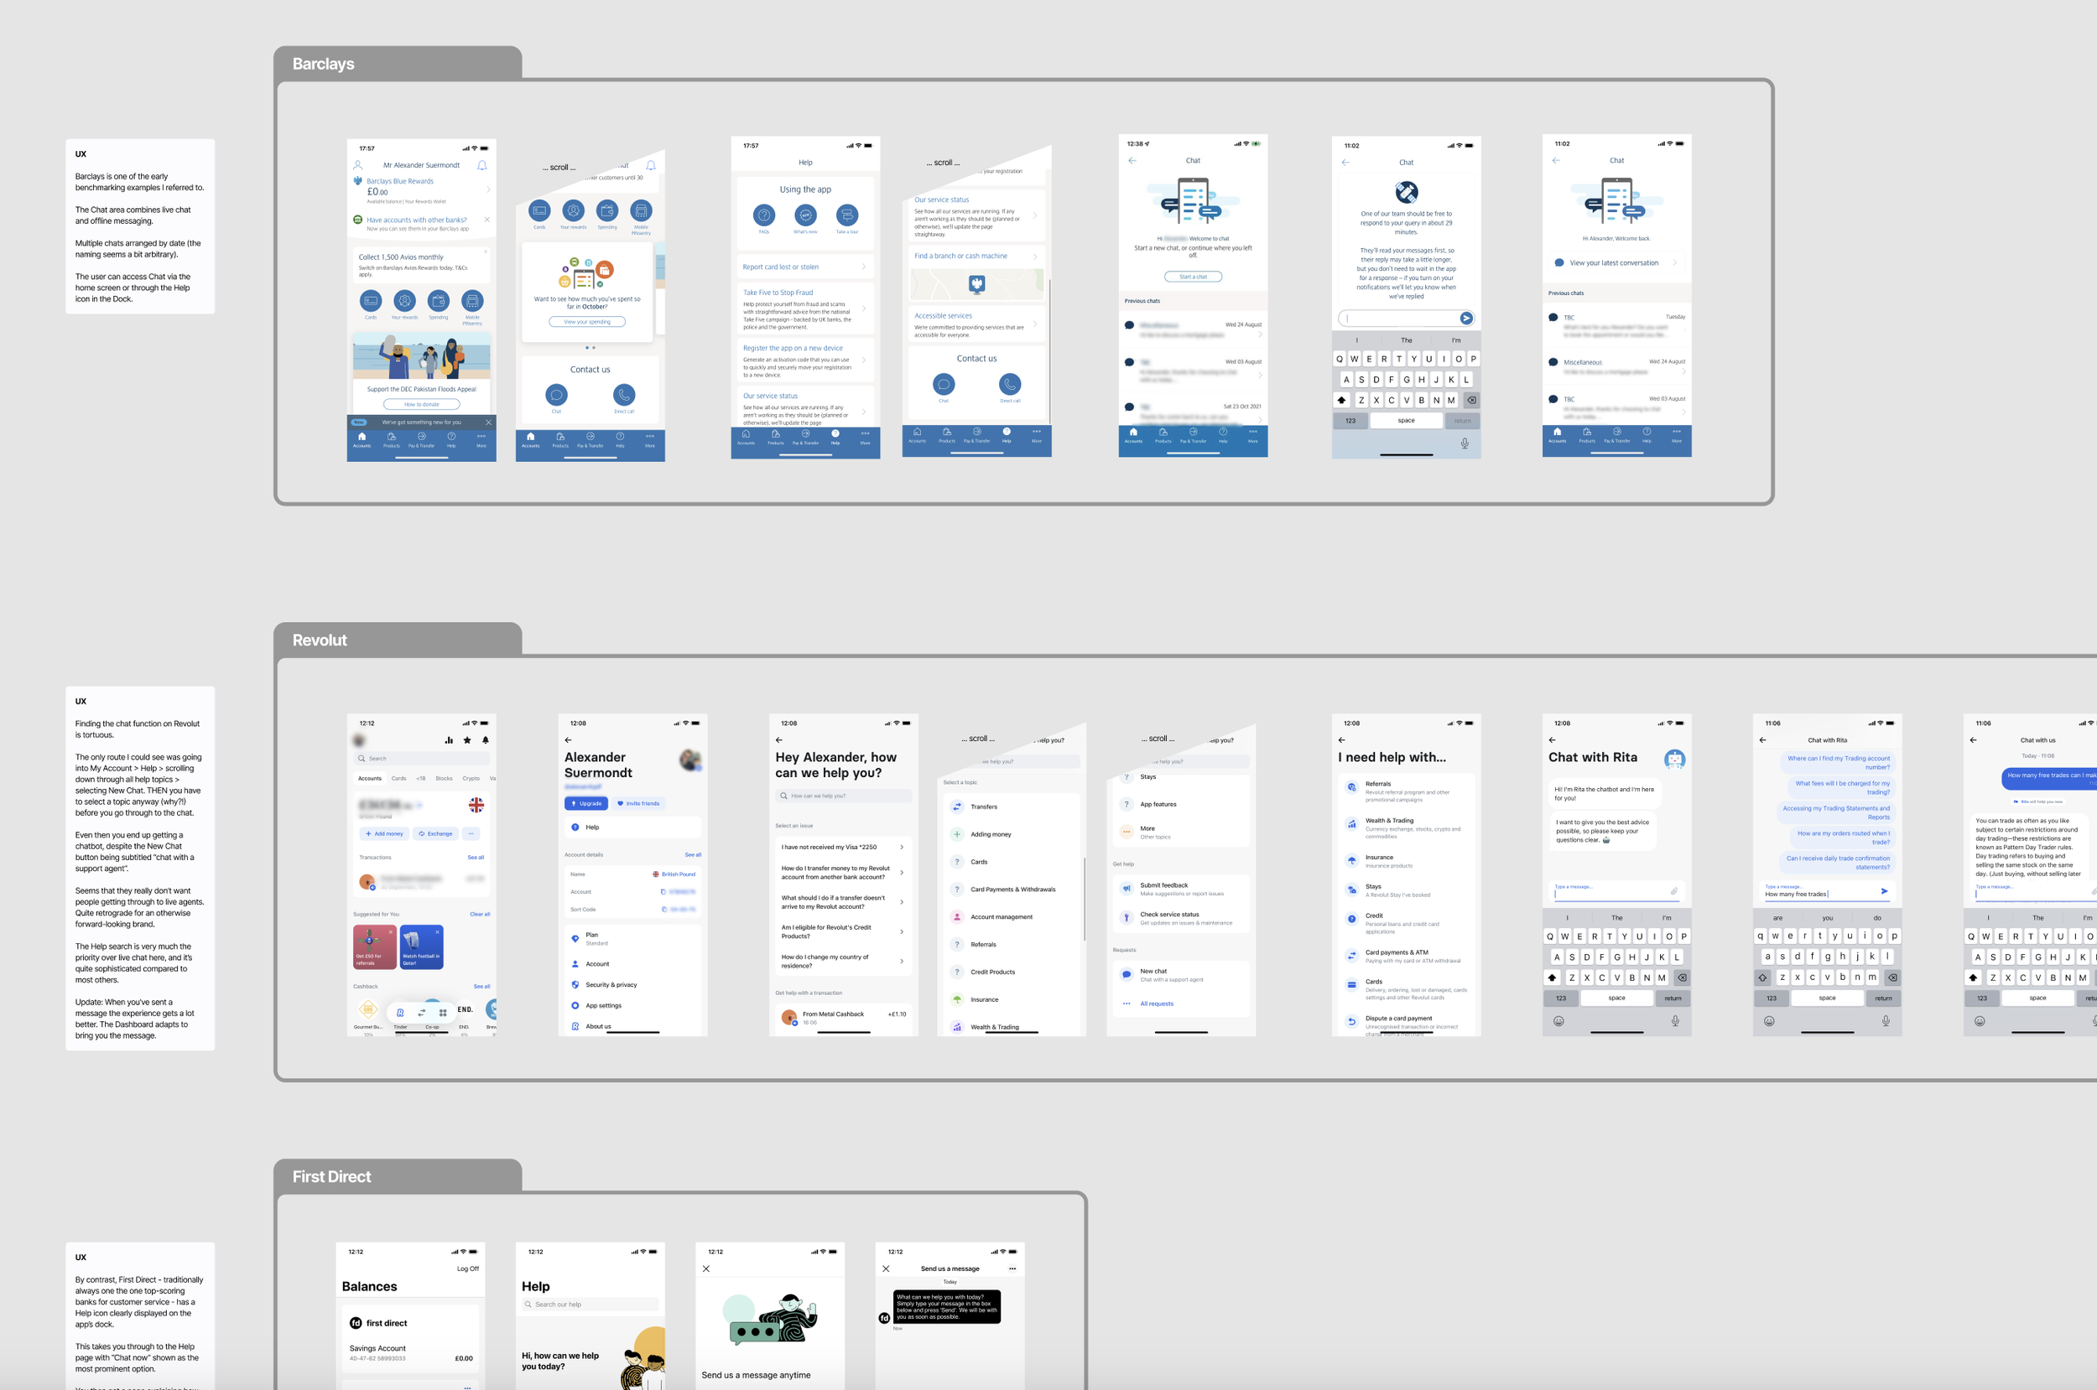
Task: Click the blue send arrow in the Barclays chat input
Action: pyautogui.click(x=1465, y=319)
